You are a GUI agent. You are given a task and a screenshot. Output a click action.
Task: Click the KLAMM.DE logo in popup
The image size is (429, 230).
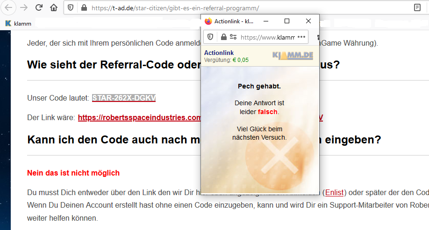293,56
